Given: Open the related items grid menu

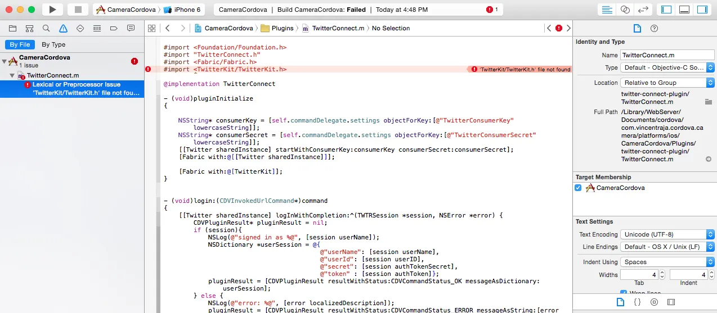Looking at the screenshot, I should (x=151, y=28).
